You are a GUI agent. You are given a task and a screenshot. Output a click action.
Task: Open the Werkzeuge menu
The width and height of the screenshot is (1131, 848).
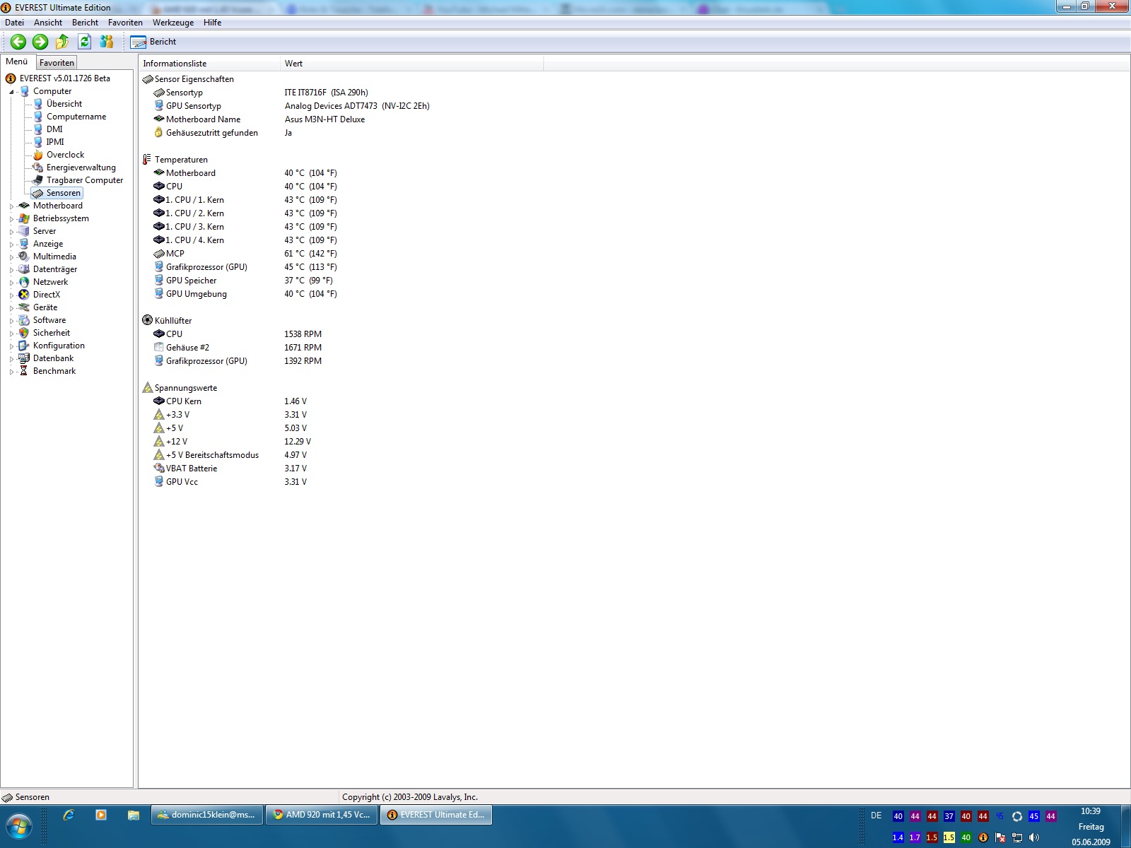click(x=173, y=23)
